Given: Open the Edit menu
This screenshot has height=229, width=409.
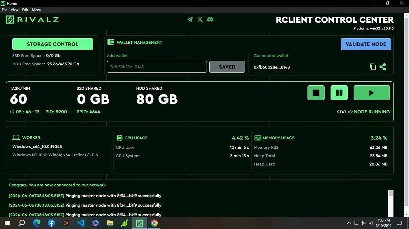Looking at the screenshot, I should point(25,10).
